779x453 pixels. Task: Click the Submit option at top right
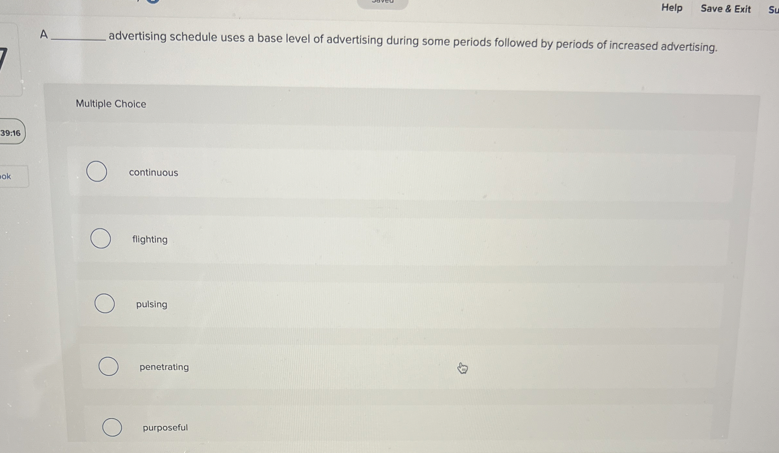[774, 10]
